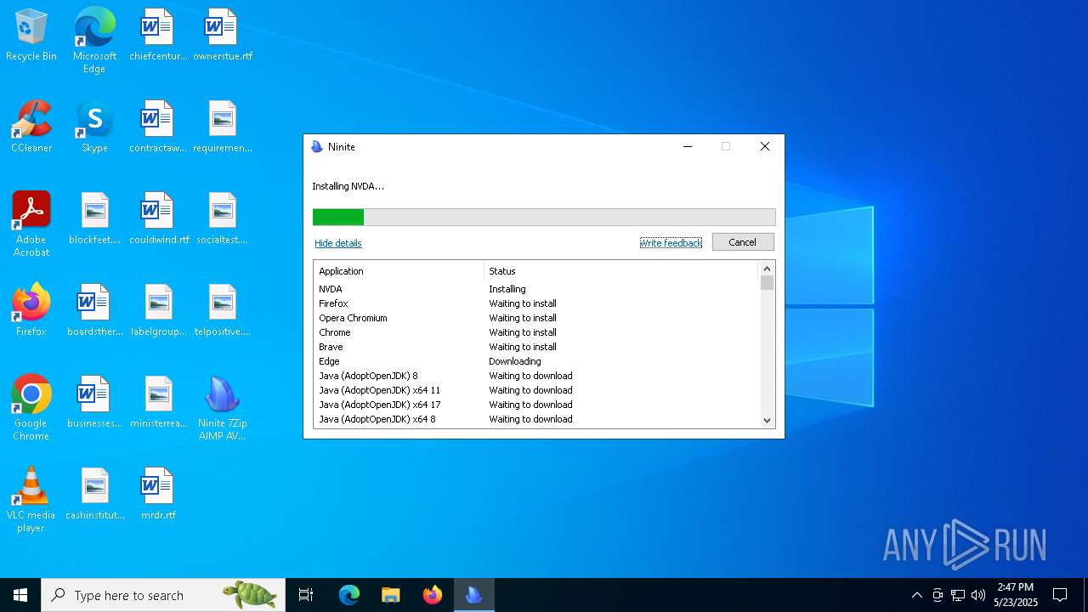Image resolution: width=1088 pixels, height=612 pixels.
Task: Select the telpositive image file icon
Action: coord(222,311)
